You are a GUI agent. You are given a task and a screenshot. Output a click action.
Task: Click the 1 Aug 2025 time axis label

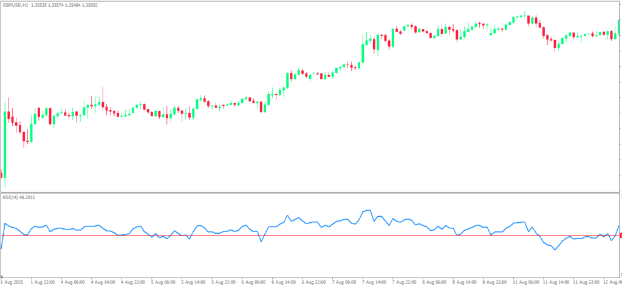[x=11, y=282]
